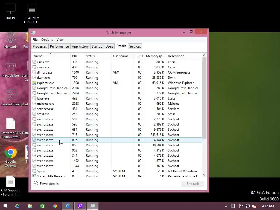The width and height of the screenshot is (280, 210).
Task: Click the touch keyboard tray icon
Action: pos(233,206)
